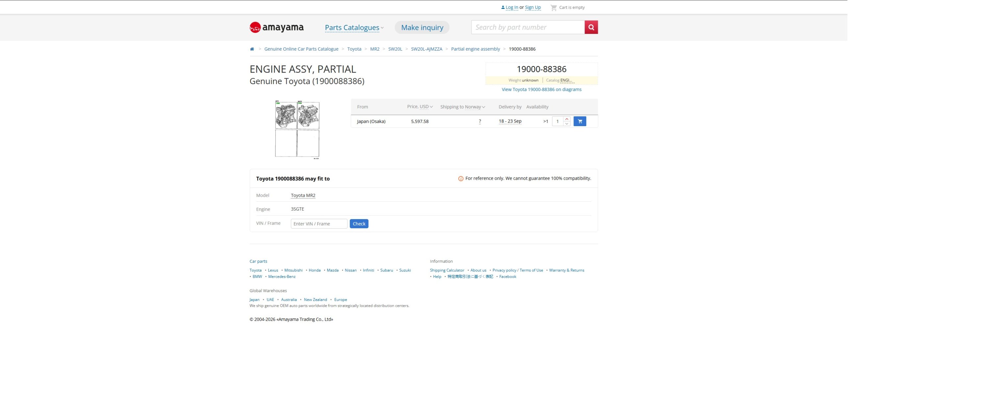Click the shipping cost question mark
This screenshot has height=411, width=987.
tap(480, 121)
